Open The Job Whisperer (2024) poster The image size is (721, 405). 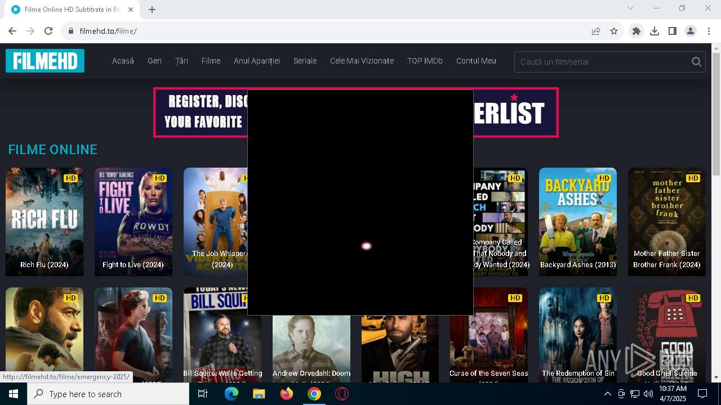(216, 222)
